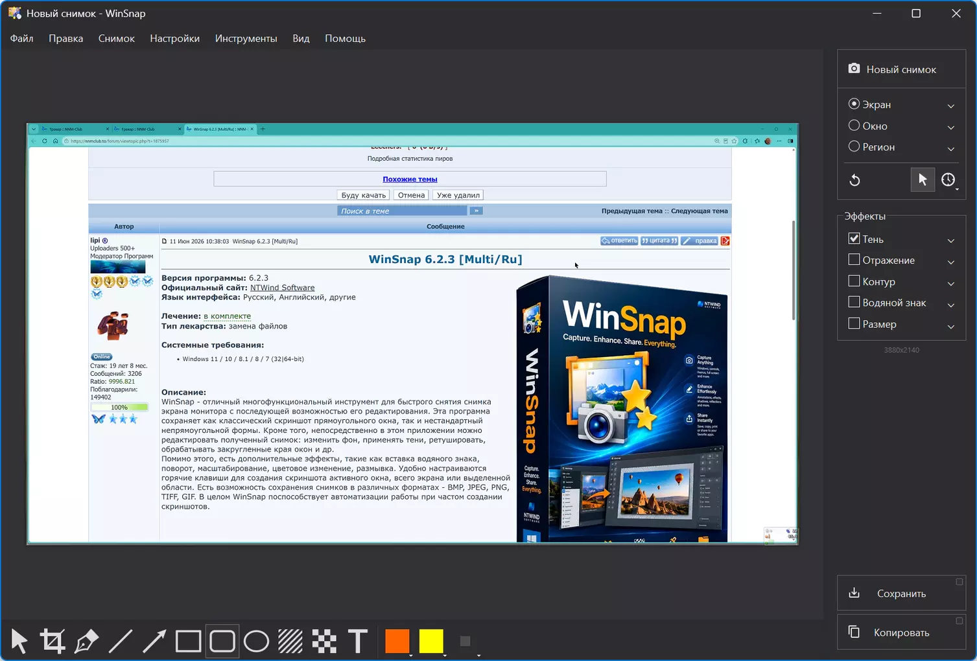Enable the Водяной знак checkbox
Image resolution: width=977 pixels, height=661 pixels.
pos(854,302)
